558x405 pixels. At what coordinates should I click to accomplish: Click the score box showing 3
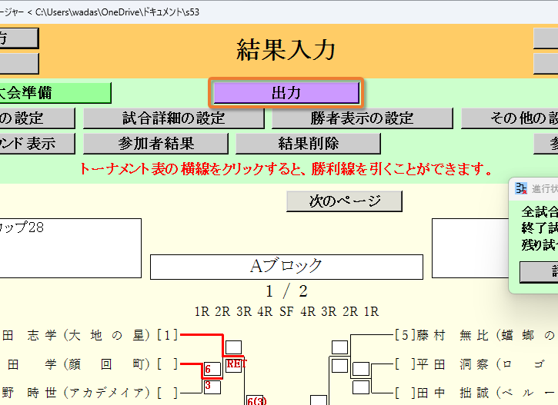pos(212,387)
